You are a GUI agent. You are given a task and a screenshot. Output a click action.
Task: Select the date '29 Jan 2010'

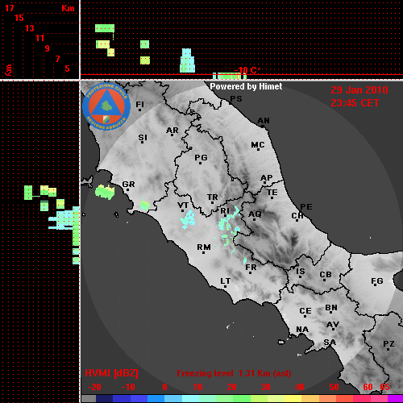click(x=359, y=90)
